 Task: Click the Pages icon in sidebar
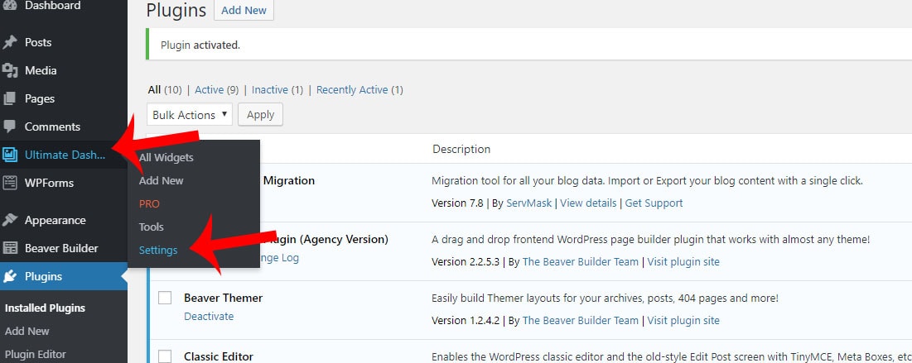pyautogui.click(x=10, y=98)
